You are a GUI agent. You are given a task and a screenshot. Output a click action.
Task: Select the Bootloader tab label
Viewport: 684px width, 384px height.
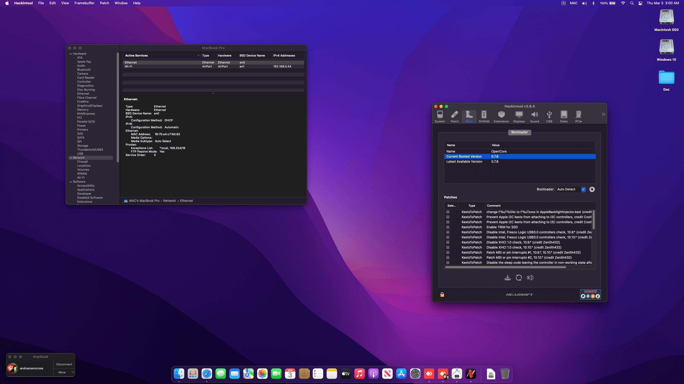(519, 132)
